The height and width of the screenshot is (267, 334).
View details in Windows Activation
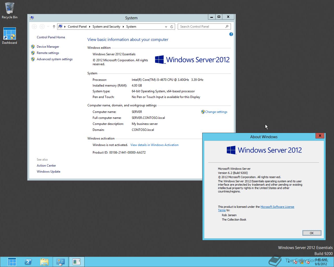point(154,145)
